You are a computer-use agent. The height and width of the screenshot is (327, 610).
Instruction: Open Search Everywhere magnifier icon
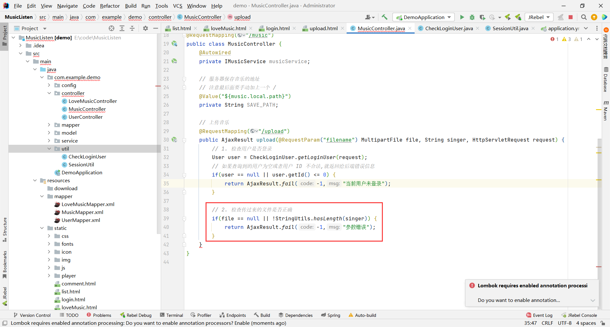click(584, 17)
